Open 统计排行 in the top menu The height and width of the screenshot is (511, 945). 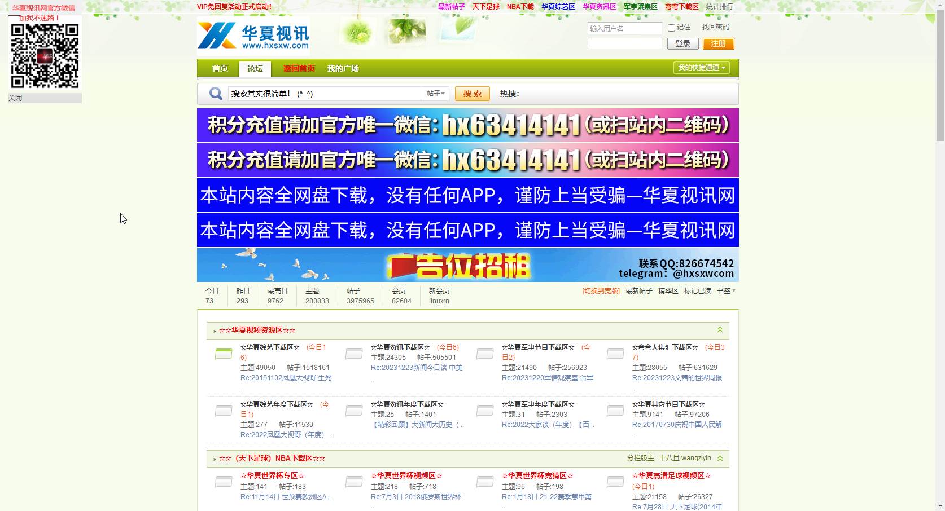pyautogui.click(x=720, y=7)
